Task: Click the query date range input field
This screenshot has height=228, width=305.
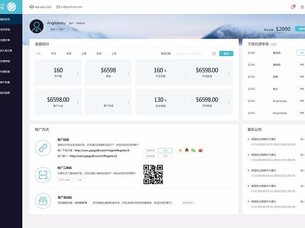Action: click(x=195, y=54)
